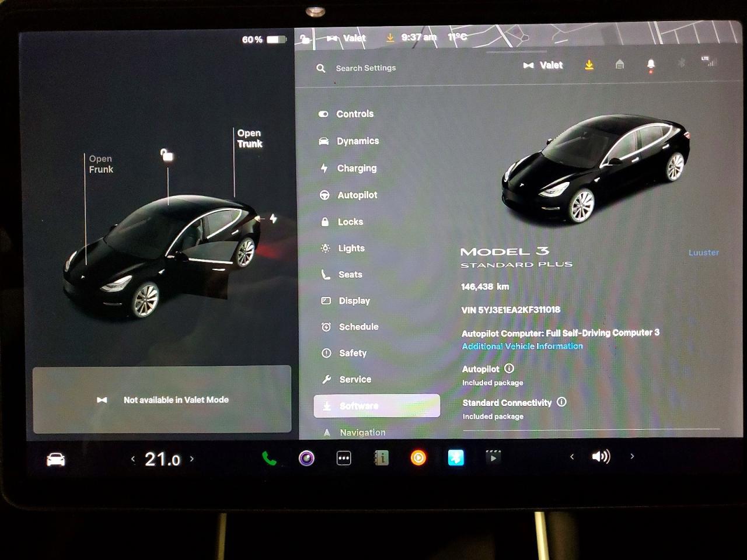The image size is (747, 560).
Task: Open the Theater clapperboard app
Action: coord(493,457)
